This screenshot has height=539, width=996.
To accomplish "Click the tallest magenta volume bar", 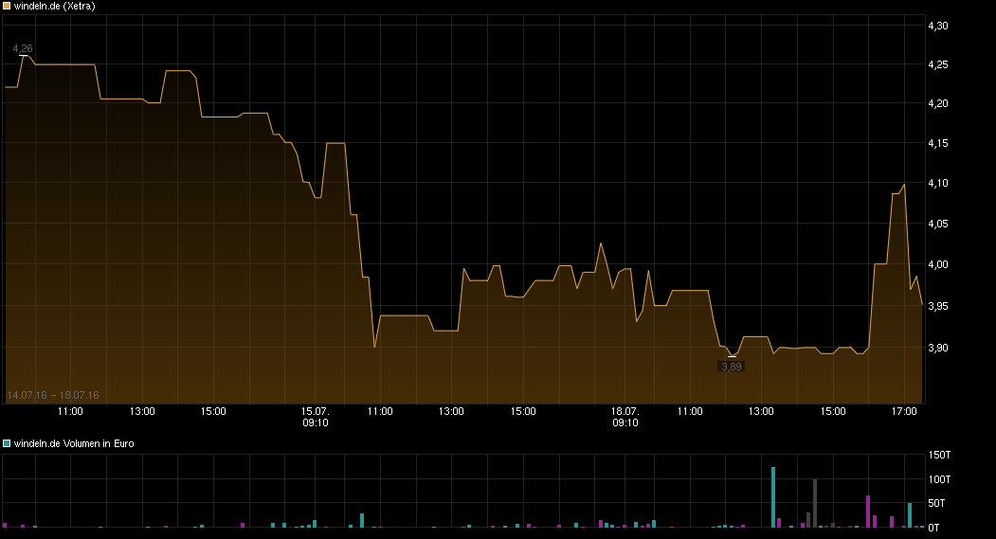I will click(x=868, y=511).
